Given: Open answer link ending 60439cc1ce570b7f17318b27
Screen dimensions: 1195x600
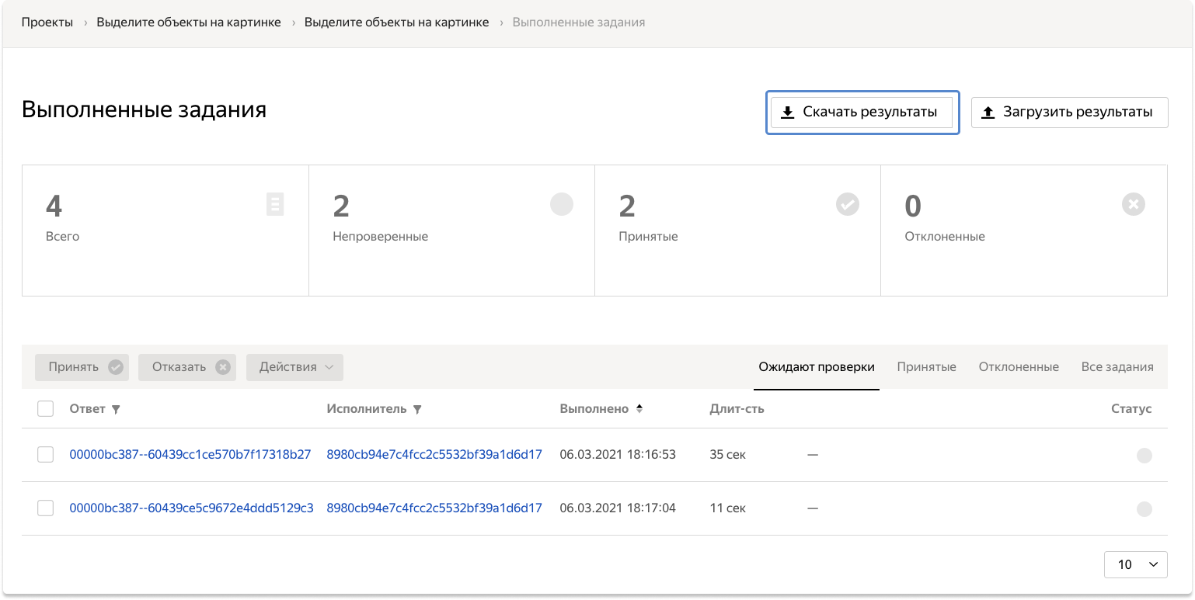Looking at the screenshot, I should click(x=190, y=454).
